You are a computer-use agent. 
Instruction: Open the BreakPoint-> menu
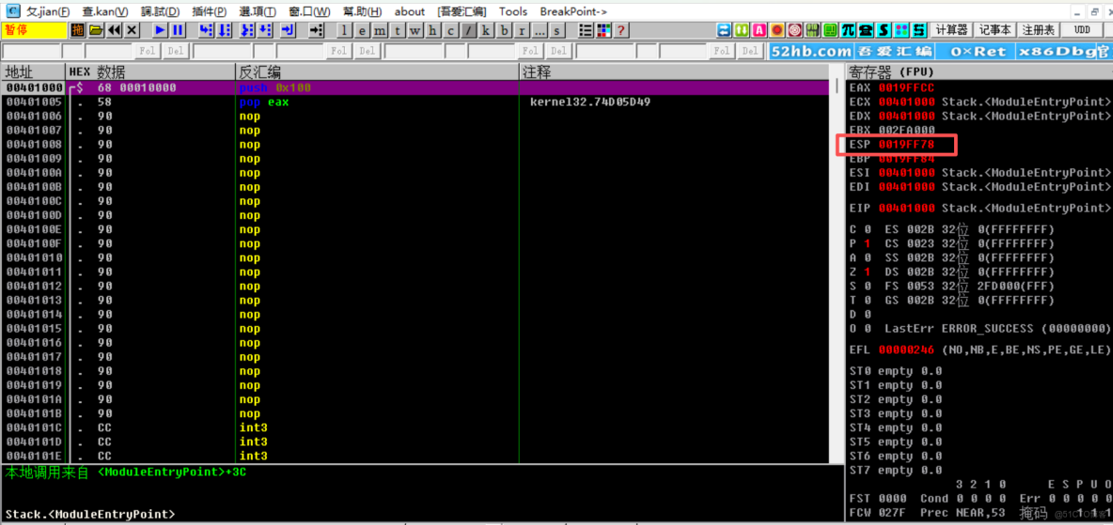pyautogui.click(x=573, y=11)
